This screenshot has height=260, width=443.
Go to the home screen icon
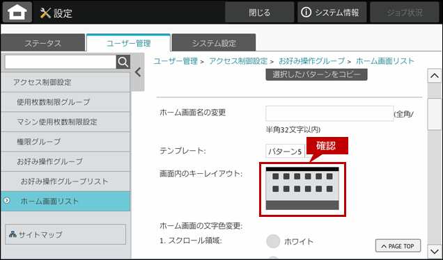pos(17,13)
